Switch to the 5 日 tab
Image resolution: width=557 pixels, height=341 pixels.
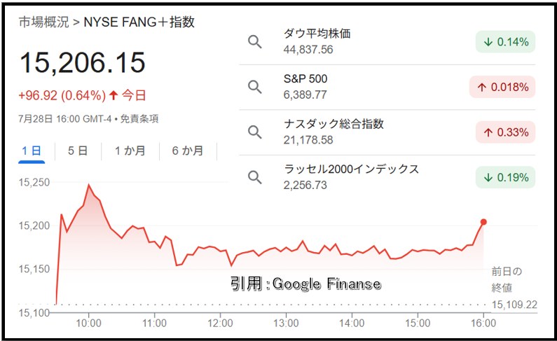[x=78, y=151]
